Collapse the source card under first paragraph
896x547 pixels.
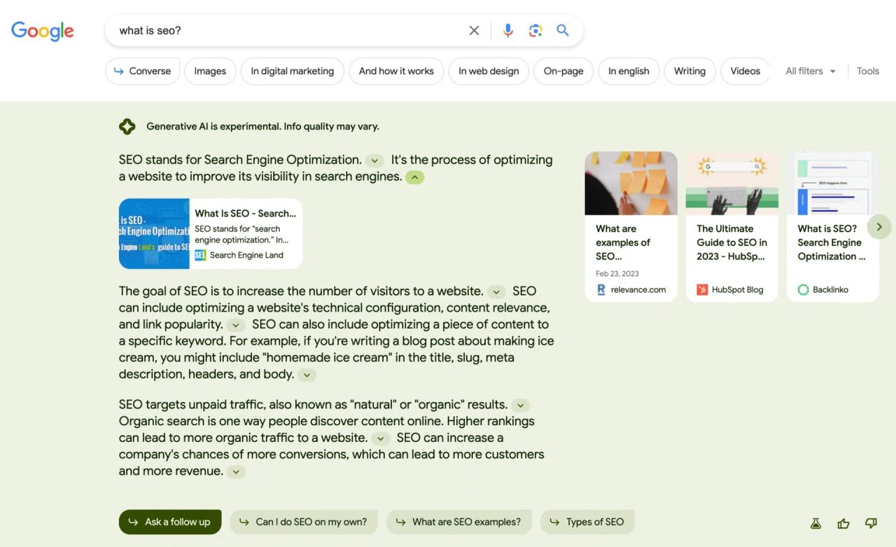pyautogui.click(x=415, y=177)
